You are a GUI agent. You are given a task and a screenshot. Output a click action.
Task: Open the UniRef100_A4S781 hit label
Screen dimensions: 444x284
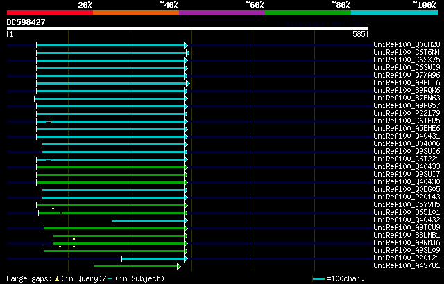click(x=407, y=266)
